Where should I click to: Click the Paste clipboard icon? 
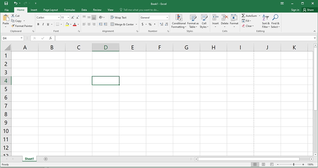coord(6,18)
